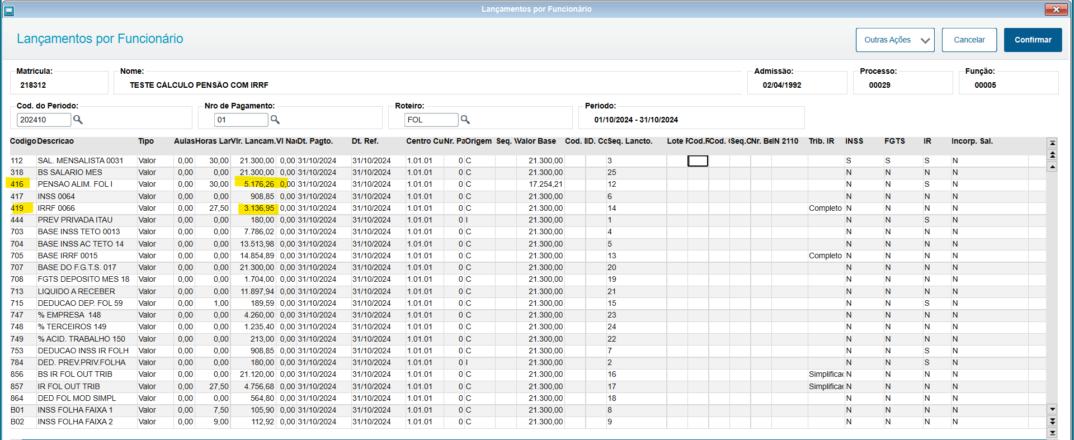
Task: Click the window system icon in title bar
Action: pyautogui.click(x=9, y=10)
